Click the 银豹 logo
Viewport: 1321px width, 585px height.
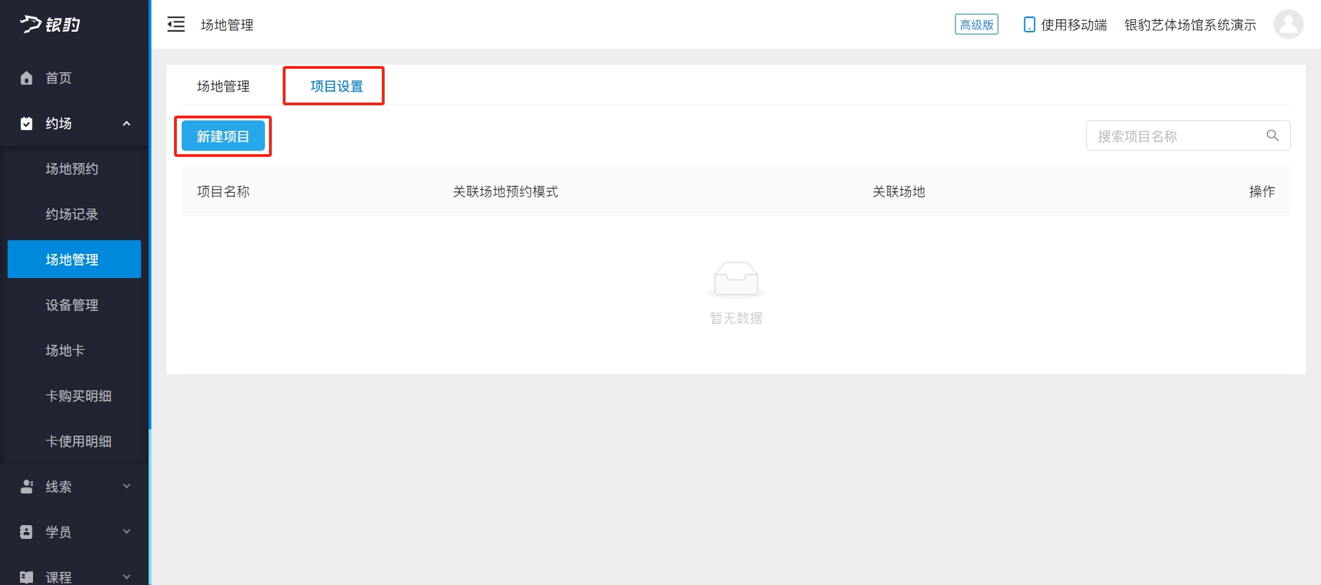pyautogui.click(x=50, y=24)
